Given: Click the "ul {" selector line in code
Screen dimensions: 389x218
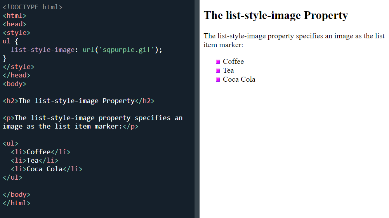Looking at the screenshot, I should (x=10, y=41).
